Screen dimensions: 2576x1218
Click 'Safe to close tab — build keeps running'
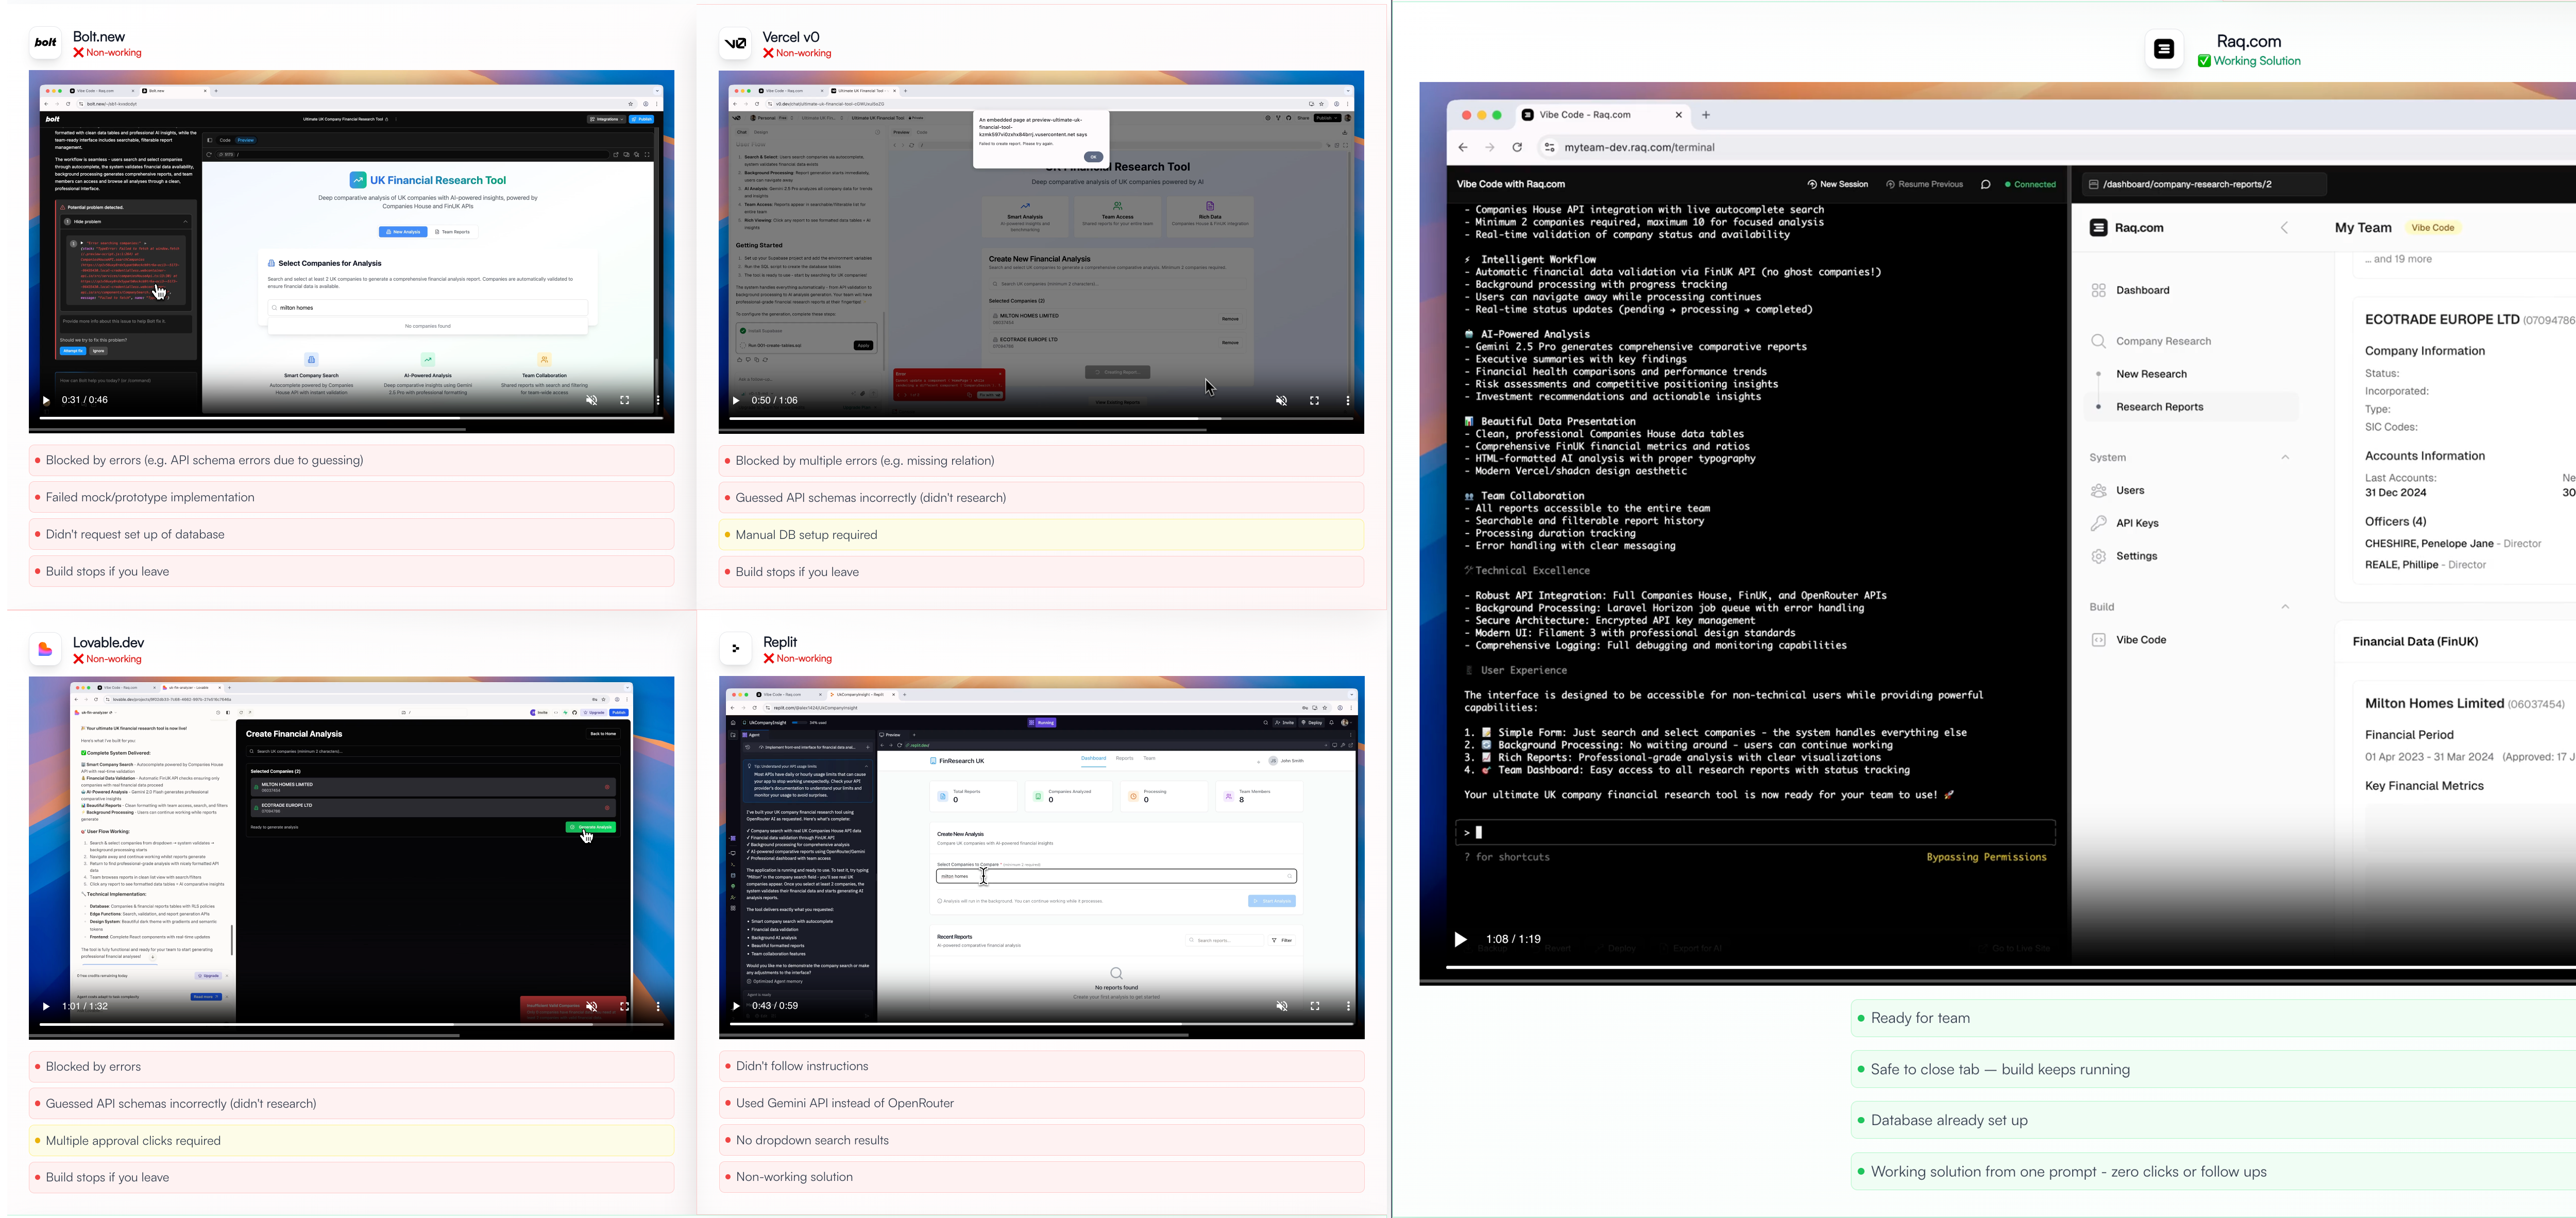[2213, 1070]
